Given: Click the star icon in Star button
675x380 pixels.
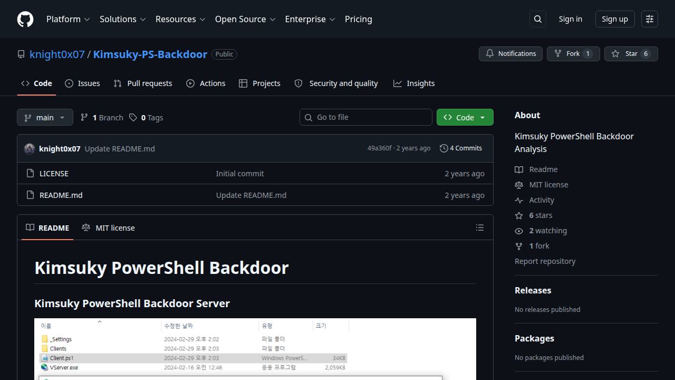Looking at the screenshot, I should (615, 54).
